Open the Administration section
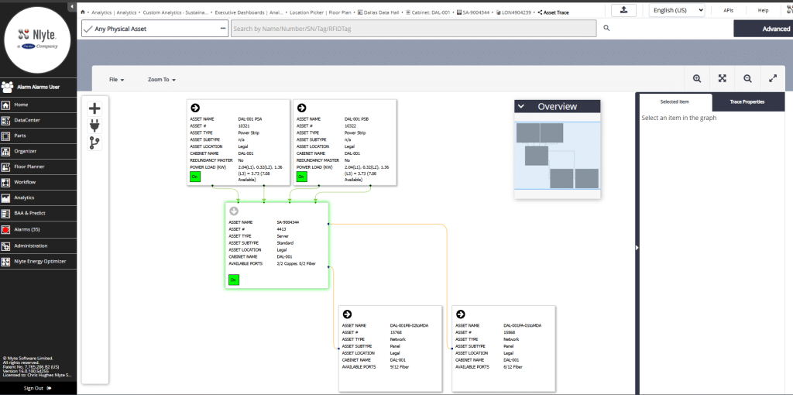 coord(39,246)
